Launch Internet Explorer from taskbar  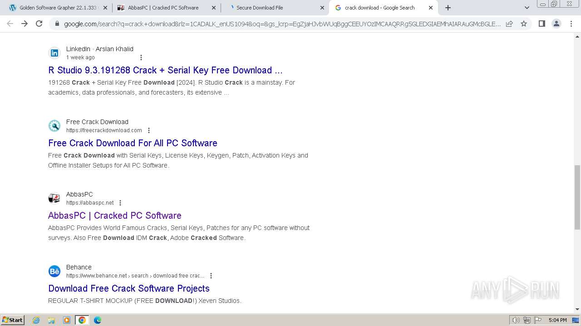pyautogui.click(x=36, y=320)
